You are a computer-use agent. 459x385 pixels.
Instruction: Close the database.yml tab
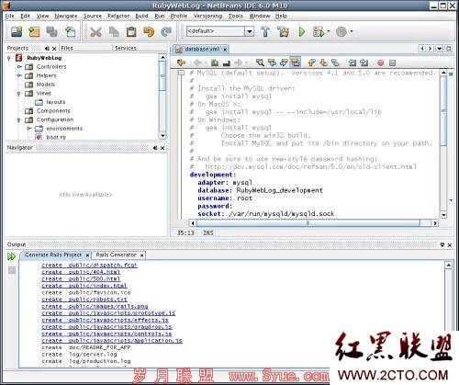(x=225, y=50)
